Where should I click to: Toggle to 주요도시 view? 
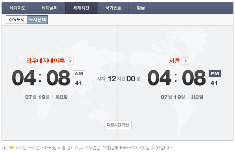tap(17, 20)
